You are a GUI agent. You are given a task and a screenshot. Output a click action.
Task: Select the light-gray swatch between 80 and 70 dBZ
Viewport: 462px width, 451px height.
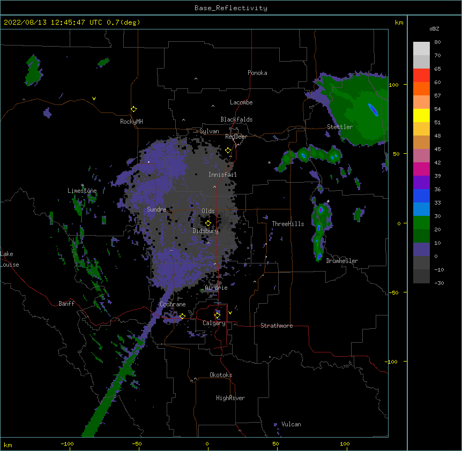pyautogui.click(x=421, y=48)
